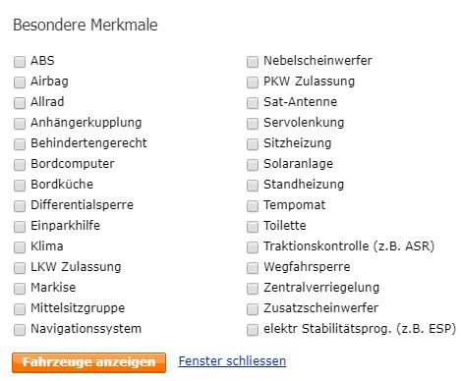
Task: Tick the Zentralverriegelung checkbox
Action: [253, 289]
